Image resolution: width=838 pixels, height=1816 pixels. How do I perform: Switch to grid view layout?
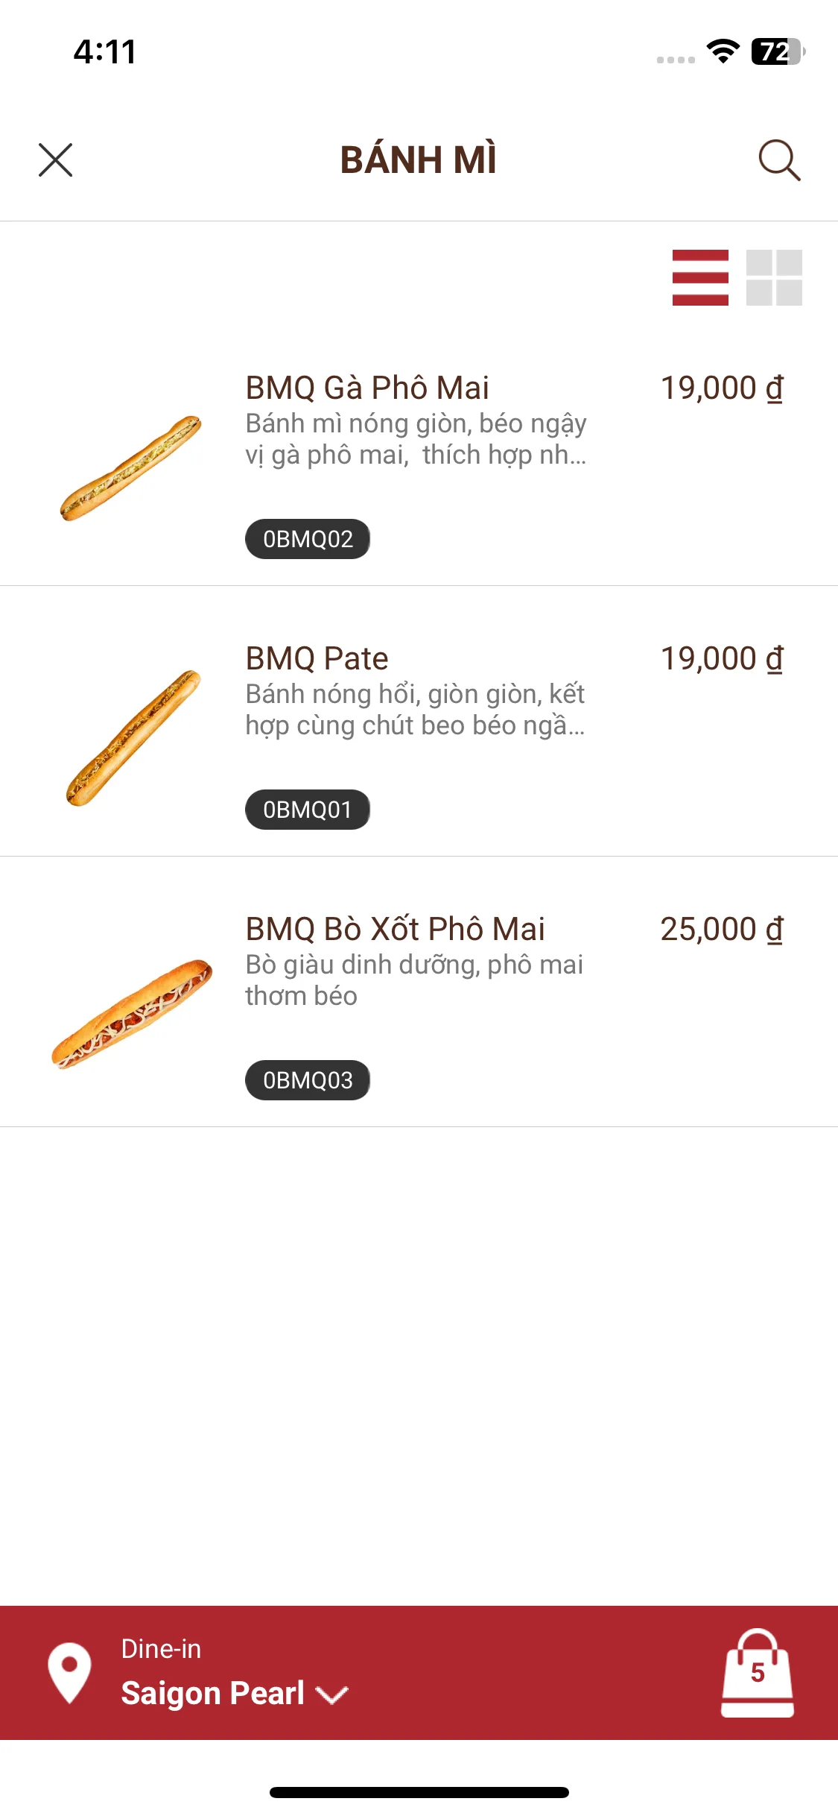pyautogui.click(x=774, y=277)
